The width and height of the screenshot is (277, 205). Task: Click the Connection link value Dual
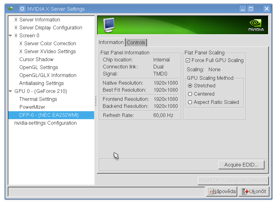[x=158, y=67]
